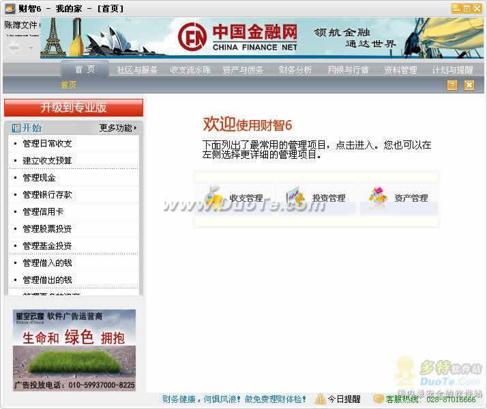Open the 网银与行情 tab
The width and height of the screenshot is (487, 409).
coord(348,70)
